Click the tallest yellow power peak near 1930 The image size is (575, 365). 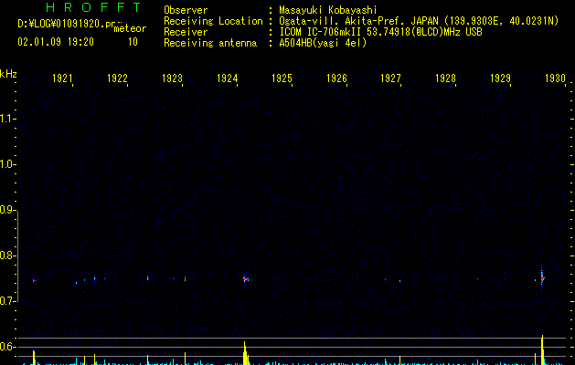pyautogui.click(x=542, y=350)
